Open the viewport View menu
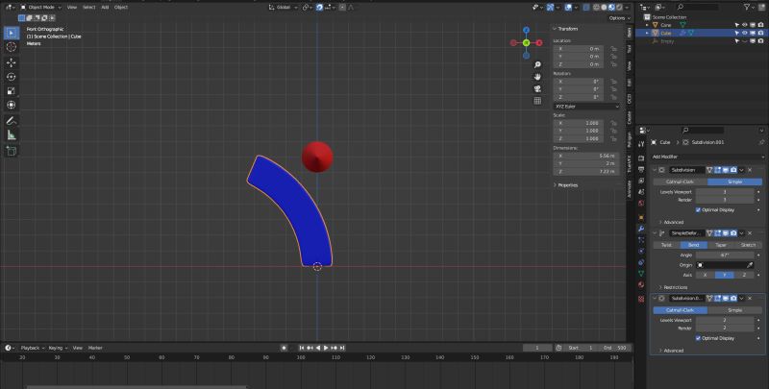 [x=72, y=8]
